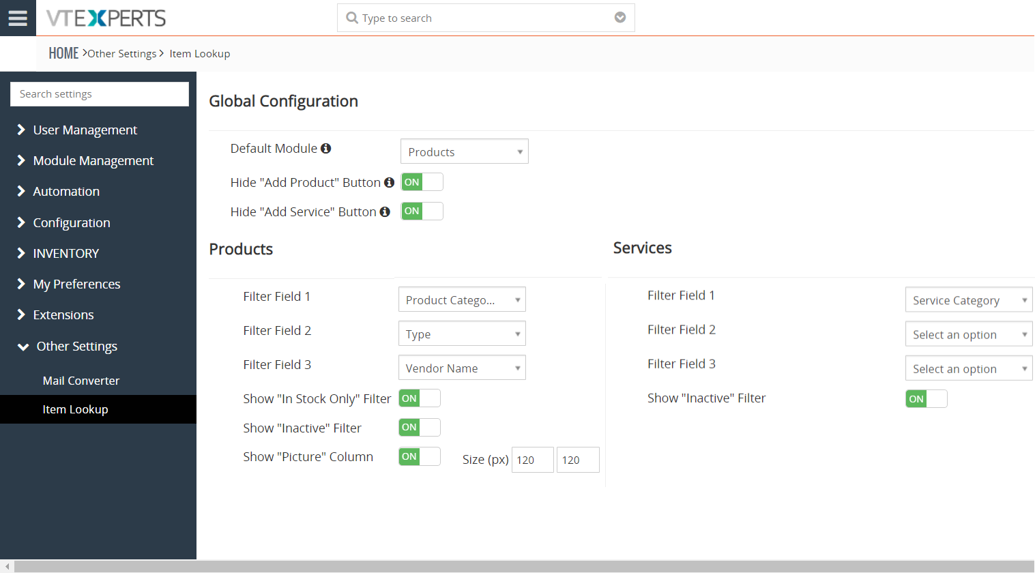Go to HOME breadcrumb

63,53
